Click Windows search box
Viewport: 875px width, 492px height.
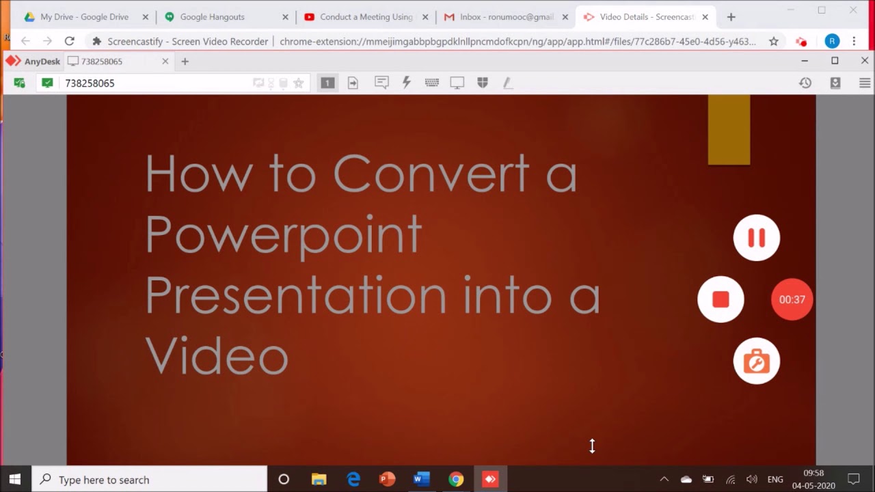click(149, 480)
